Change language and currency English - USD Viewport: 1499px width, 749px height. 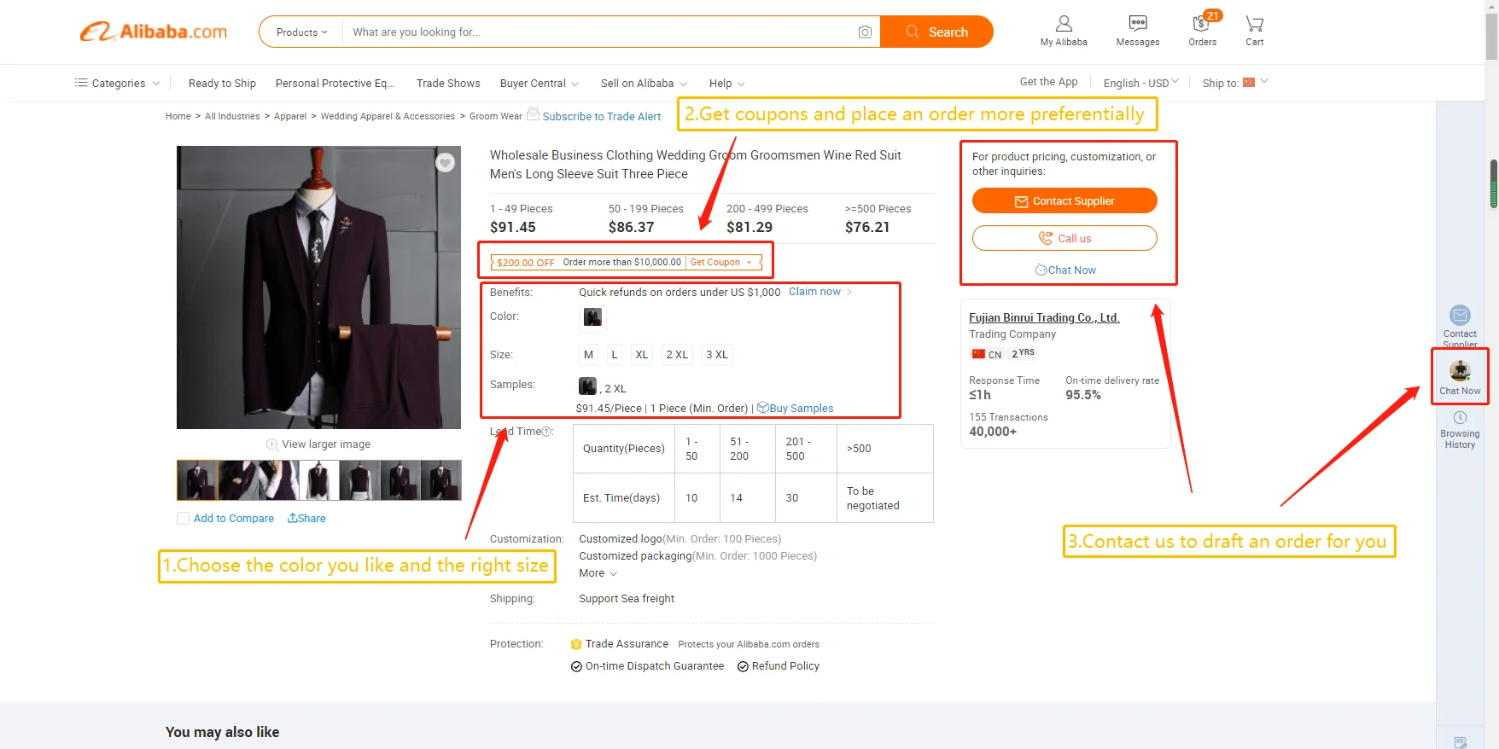tap(1141, 83)
